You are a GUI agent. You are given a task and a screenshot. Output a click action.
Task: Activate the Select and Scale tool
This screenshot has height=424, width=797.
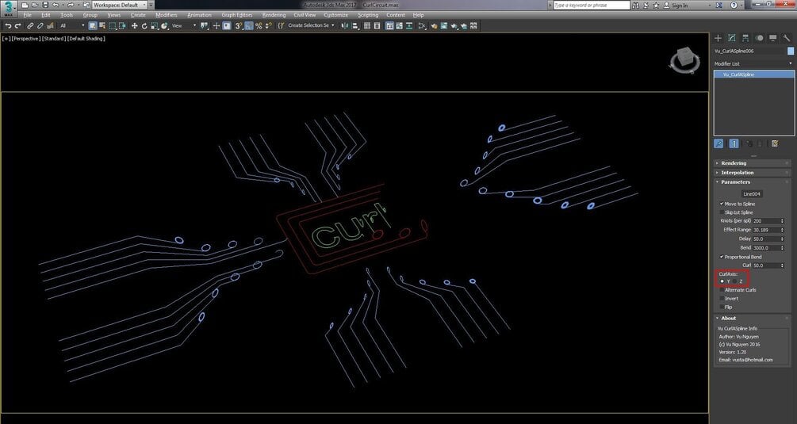pos(154,26)
